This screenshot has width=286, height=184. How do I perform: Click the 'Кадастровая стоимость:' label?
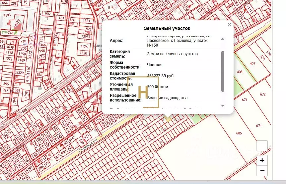(122, 76)
